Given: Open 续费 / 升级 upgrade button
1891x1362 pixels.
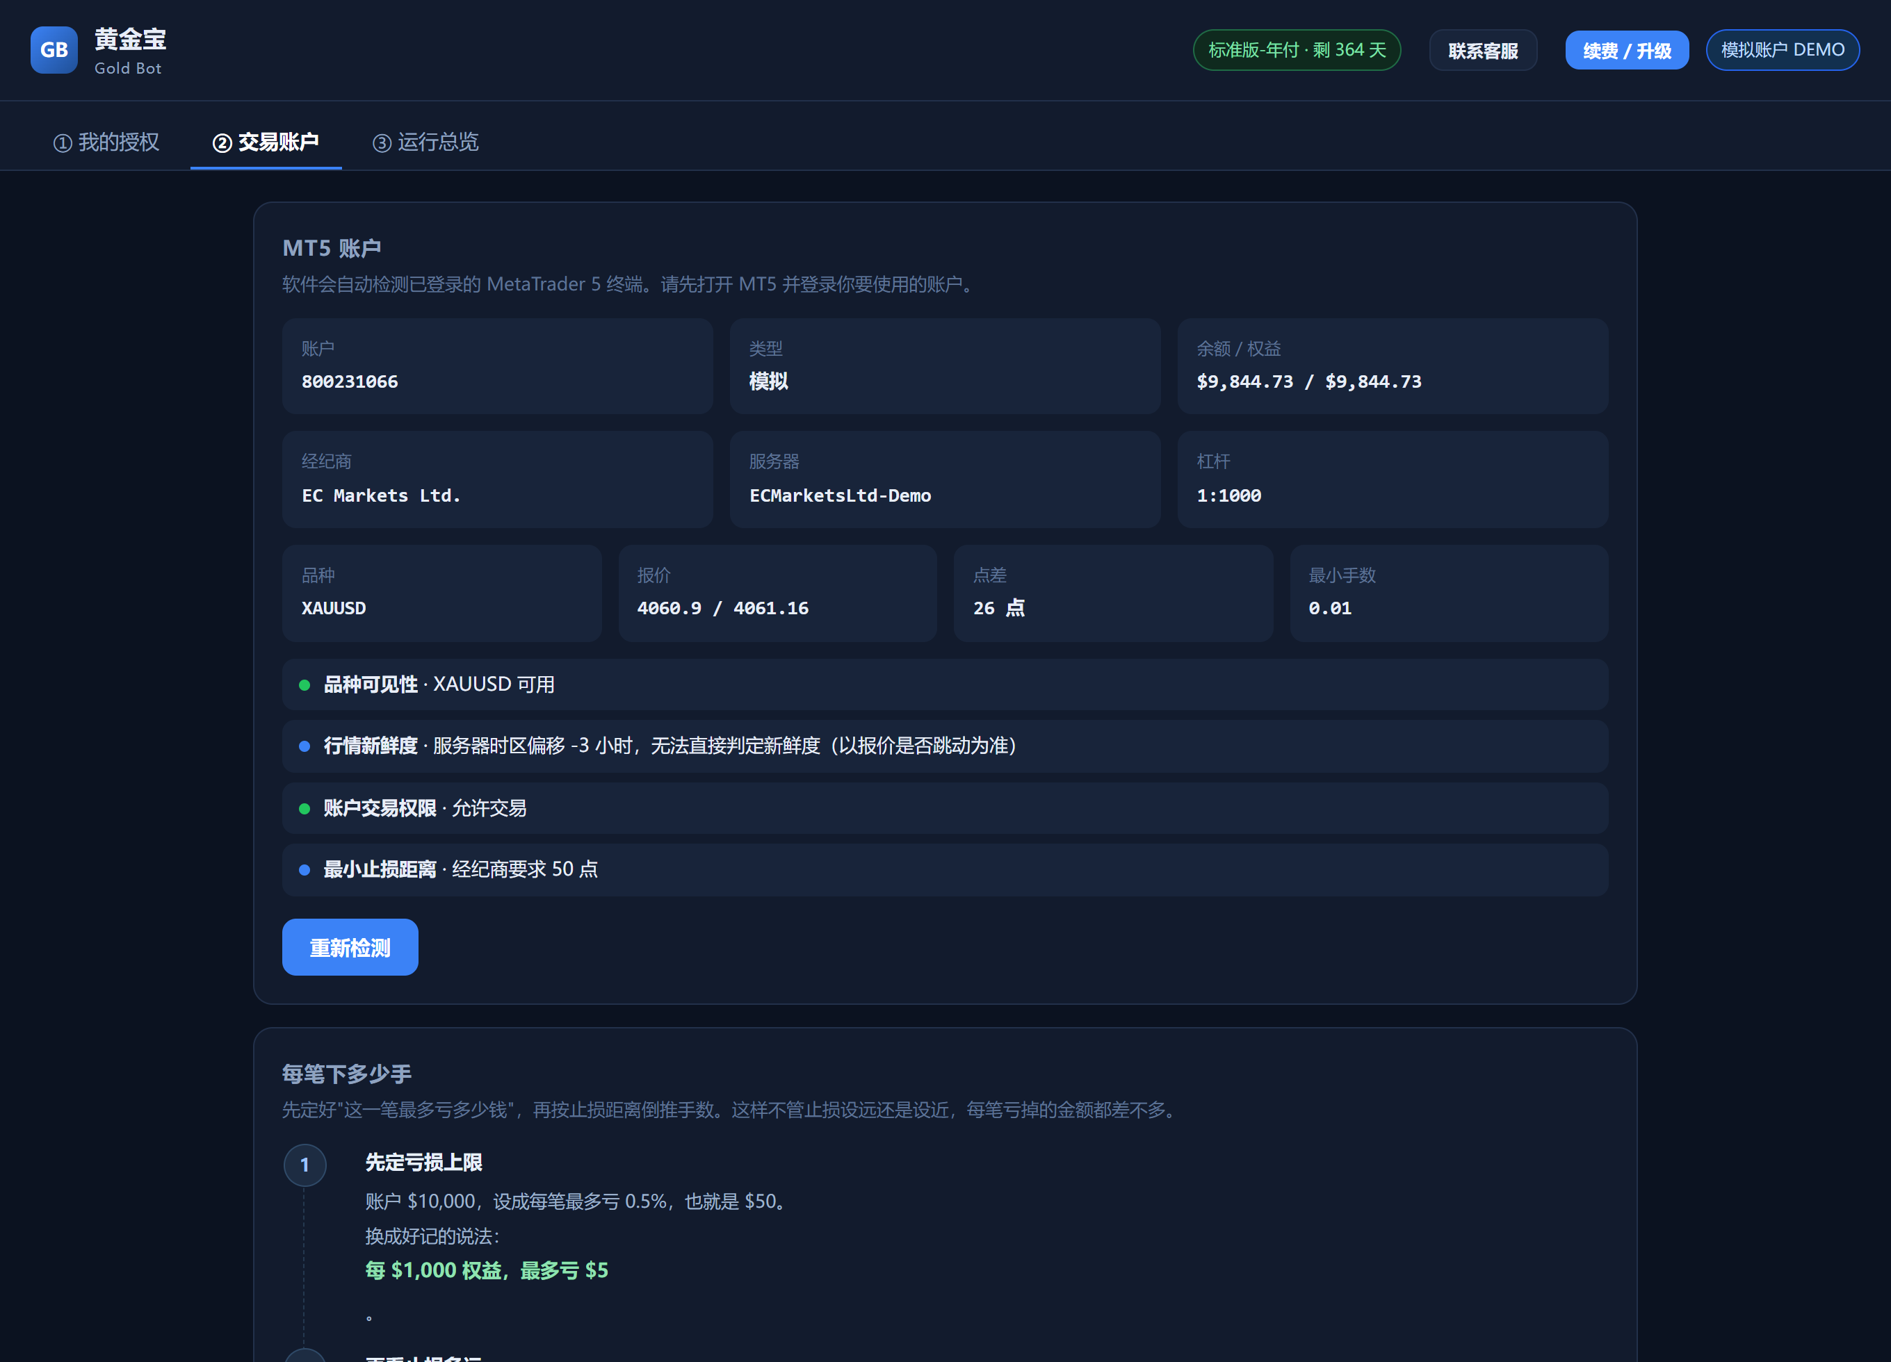Looking at the screenshot, I should (1627, 51).
